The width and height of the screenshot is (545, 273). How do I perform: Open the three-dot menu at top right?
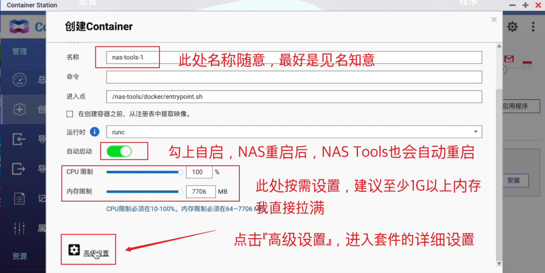[533, 26]
